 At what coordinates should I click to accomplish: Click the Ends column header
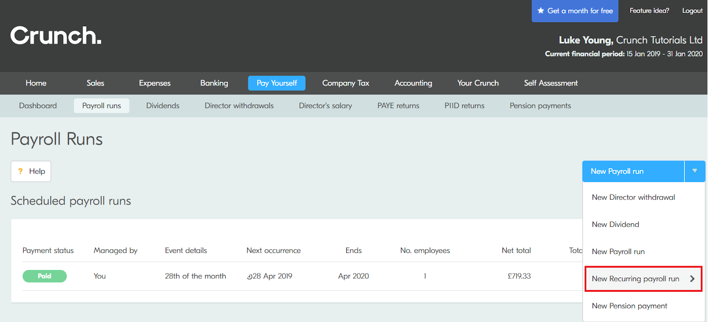click(354, 250)
